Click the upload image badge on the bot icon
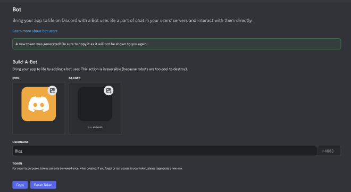Image resolution: width=351 pixels, height=192 pixels. point(52,90)
